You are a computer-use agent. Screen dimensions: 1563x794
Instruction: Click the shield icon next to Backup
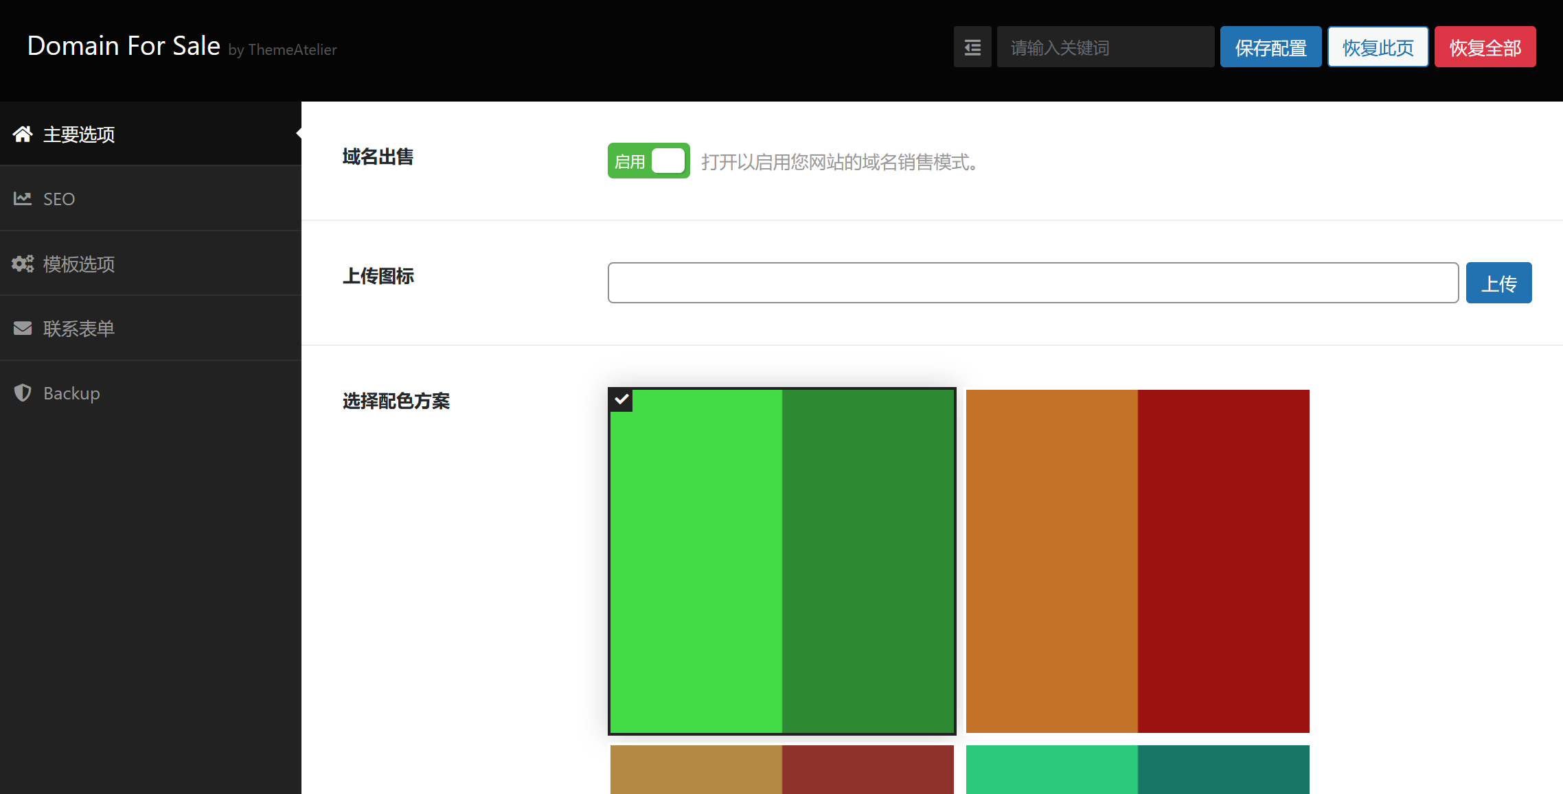(23, 393)
